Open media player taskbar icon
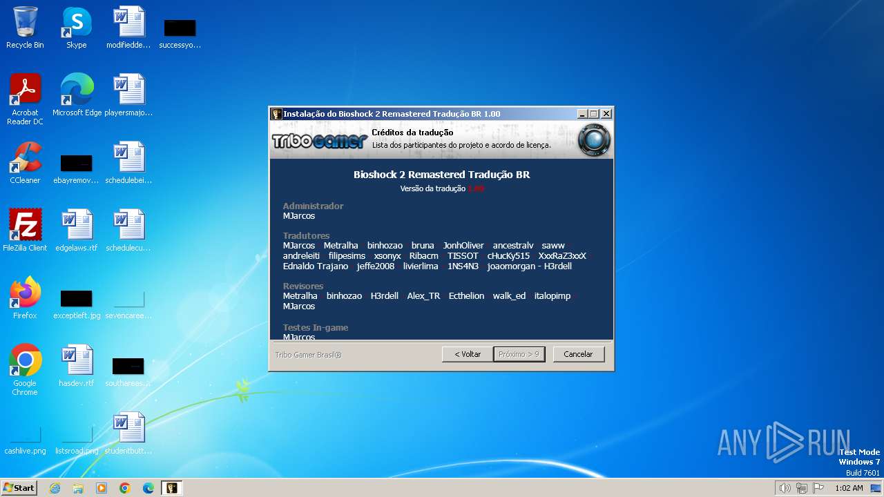This screenshot has height=497, width=884. (102, 488)
